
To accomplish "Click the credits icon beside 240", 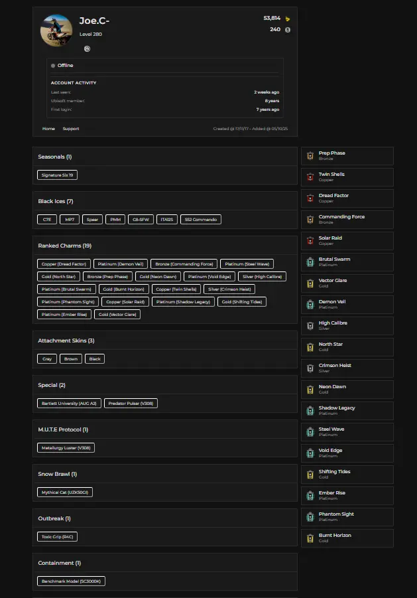I will click(x=288, y=30).
